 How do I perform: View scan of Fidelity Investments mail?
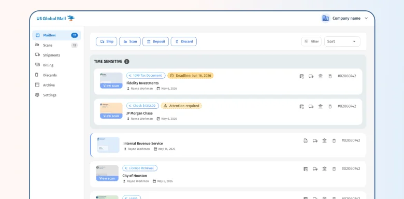[111, 86]
